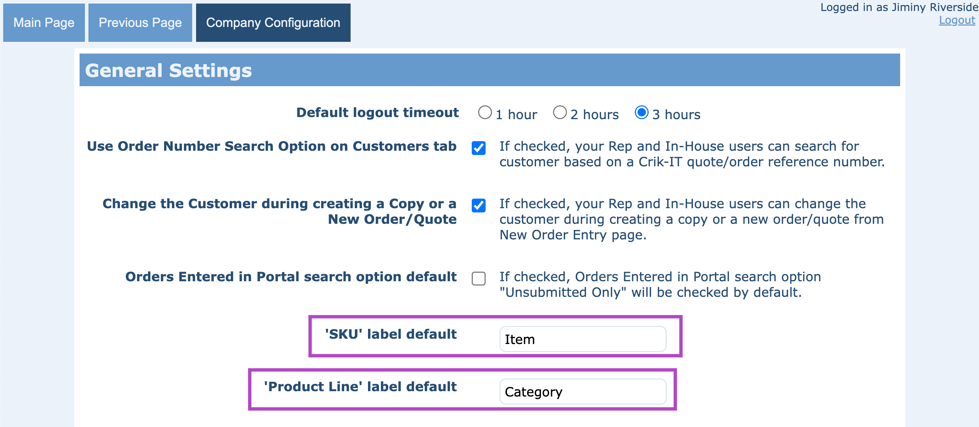The image size is (979, 427).
Task: Enable Orders Entered in Portal default checkbox
Action: [x=478, y=278]
